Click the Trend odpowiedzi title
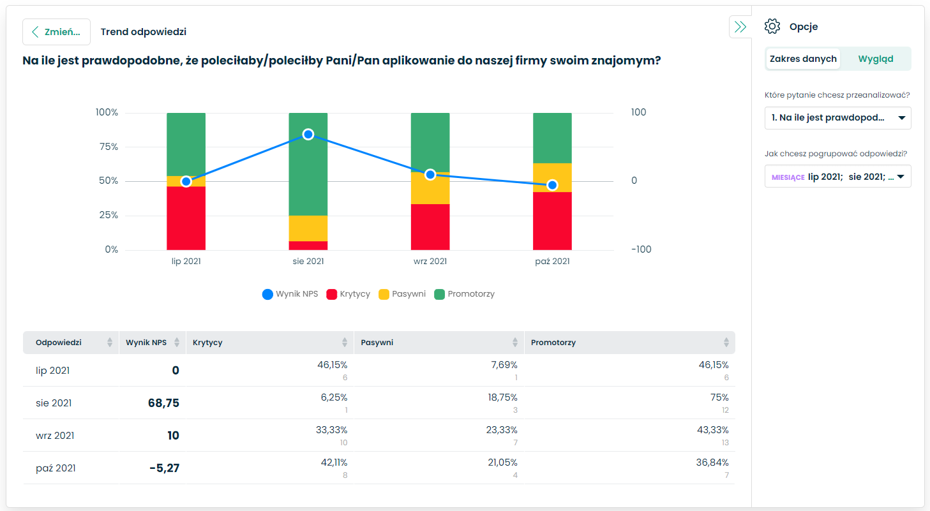Screen dimensions: 930x511 click(x=144, y=32)
